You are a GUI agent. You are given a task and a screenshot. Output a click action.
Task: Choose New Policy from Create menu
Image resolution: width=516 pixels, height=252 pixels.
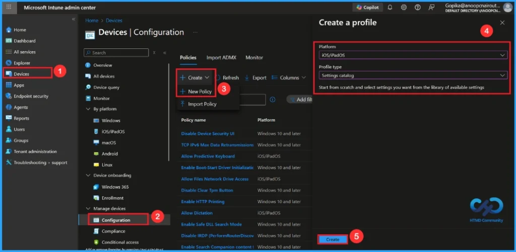click(x=197, y=92)
